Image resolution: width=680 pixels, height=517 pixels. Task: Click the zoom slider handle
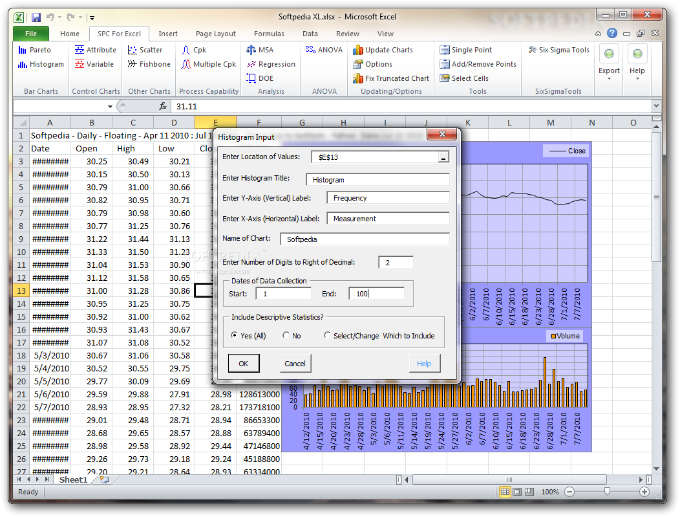pyautogui.click(x=607, y=491)
